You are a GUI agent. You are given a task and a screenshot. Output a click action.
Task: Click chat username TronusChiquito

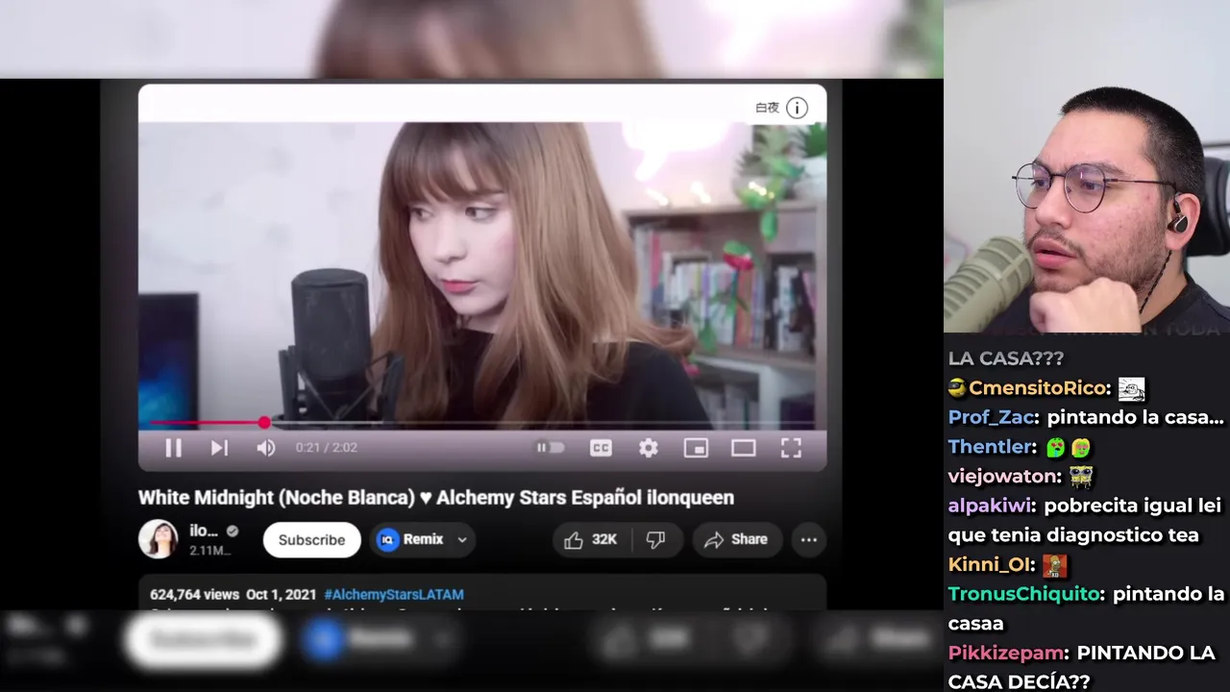(1024, 594)
